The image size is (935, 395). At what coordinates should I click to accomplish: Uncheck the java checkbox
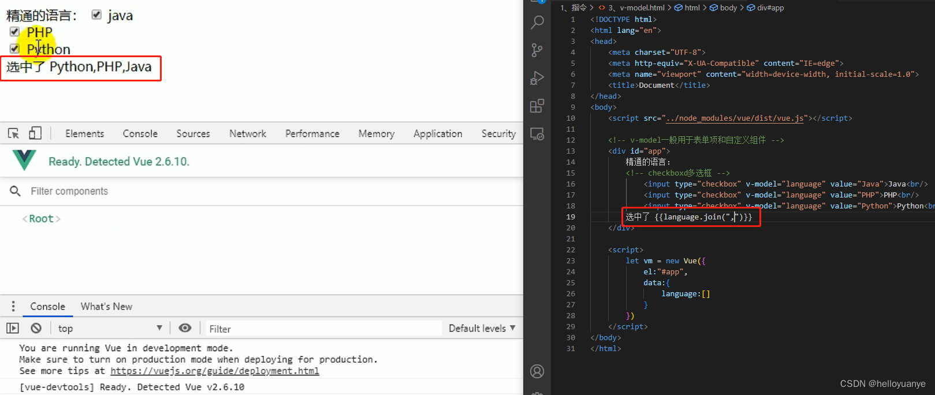(x=96, y=15)
